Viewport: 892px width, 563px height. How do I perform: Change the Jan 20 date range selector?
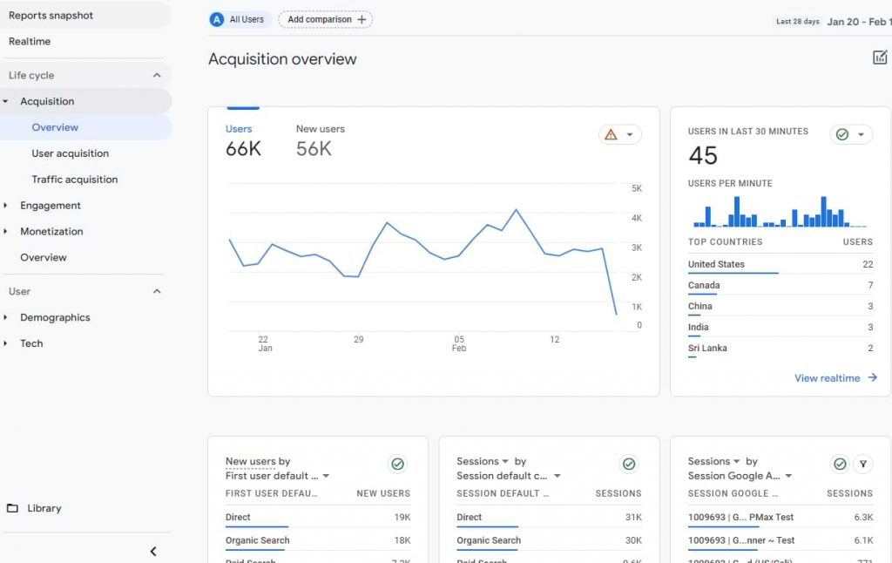(858, 21)
